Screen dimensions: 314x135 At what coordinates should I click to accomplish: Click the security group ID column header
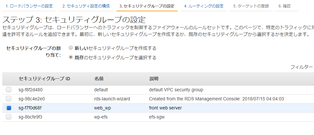[44, 79]
